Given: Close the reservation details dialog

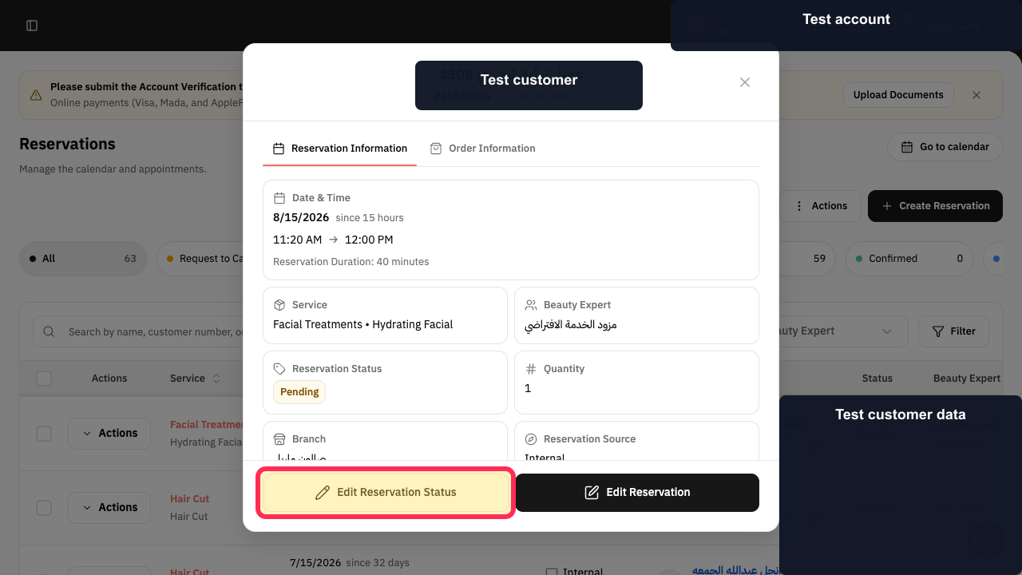Looking at the screenshot, I should point(745,82).
